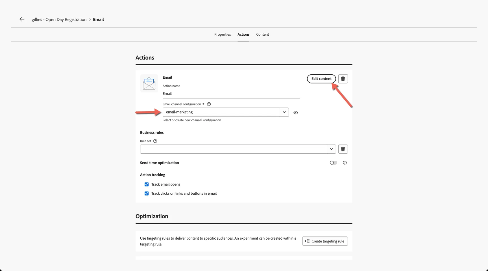Screen dimensions: 488x271
Task: Expand the Rule set dropdown arrow
Action: pyautogui.click(x=332, y=149)
